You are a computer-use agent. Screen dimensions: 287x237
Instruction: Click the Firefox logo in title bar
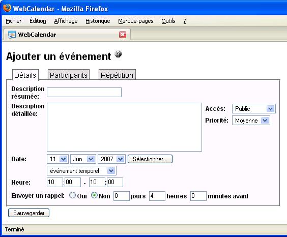click(x=7, y=8)
